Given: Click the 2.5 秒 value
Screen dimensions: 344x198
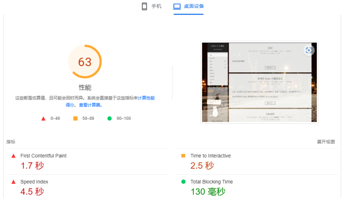Looking at the screenshot, I should tap(202, 166).
